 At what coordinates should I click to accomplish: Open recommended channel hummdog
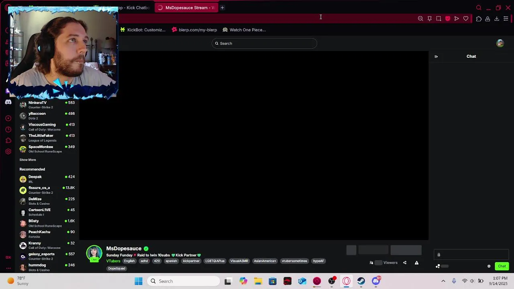pos(47,267)
